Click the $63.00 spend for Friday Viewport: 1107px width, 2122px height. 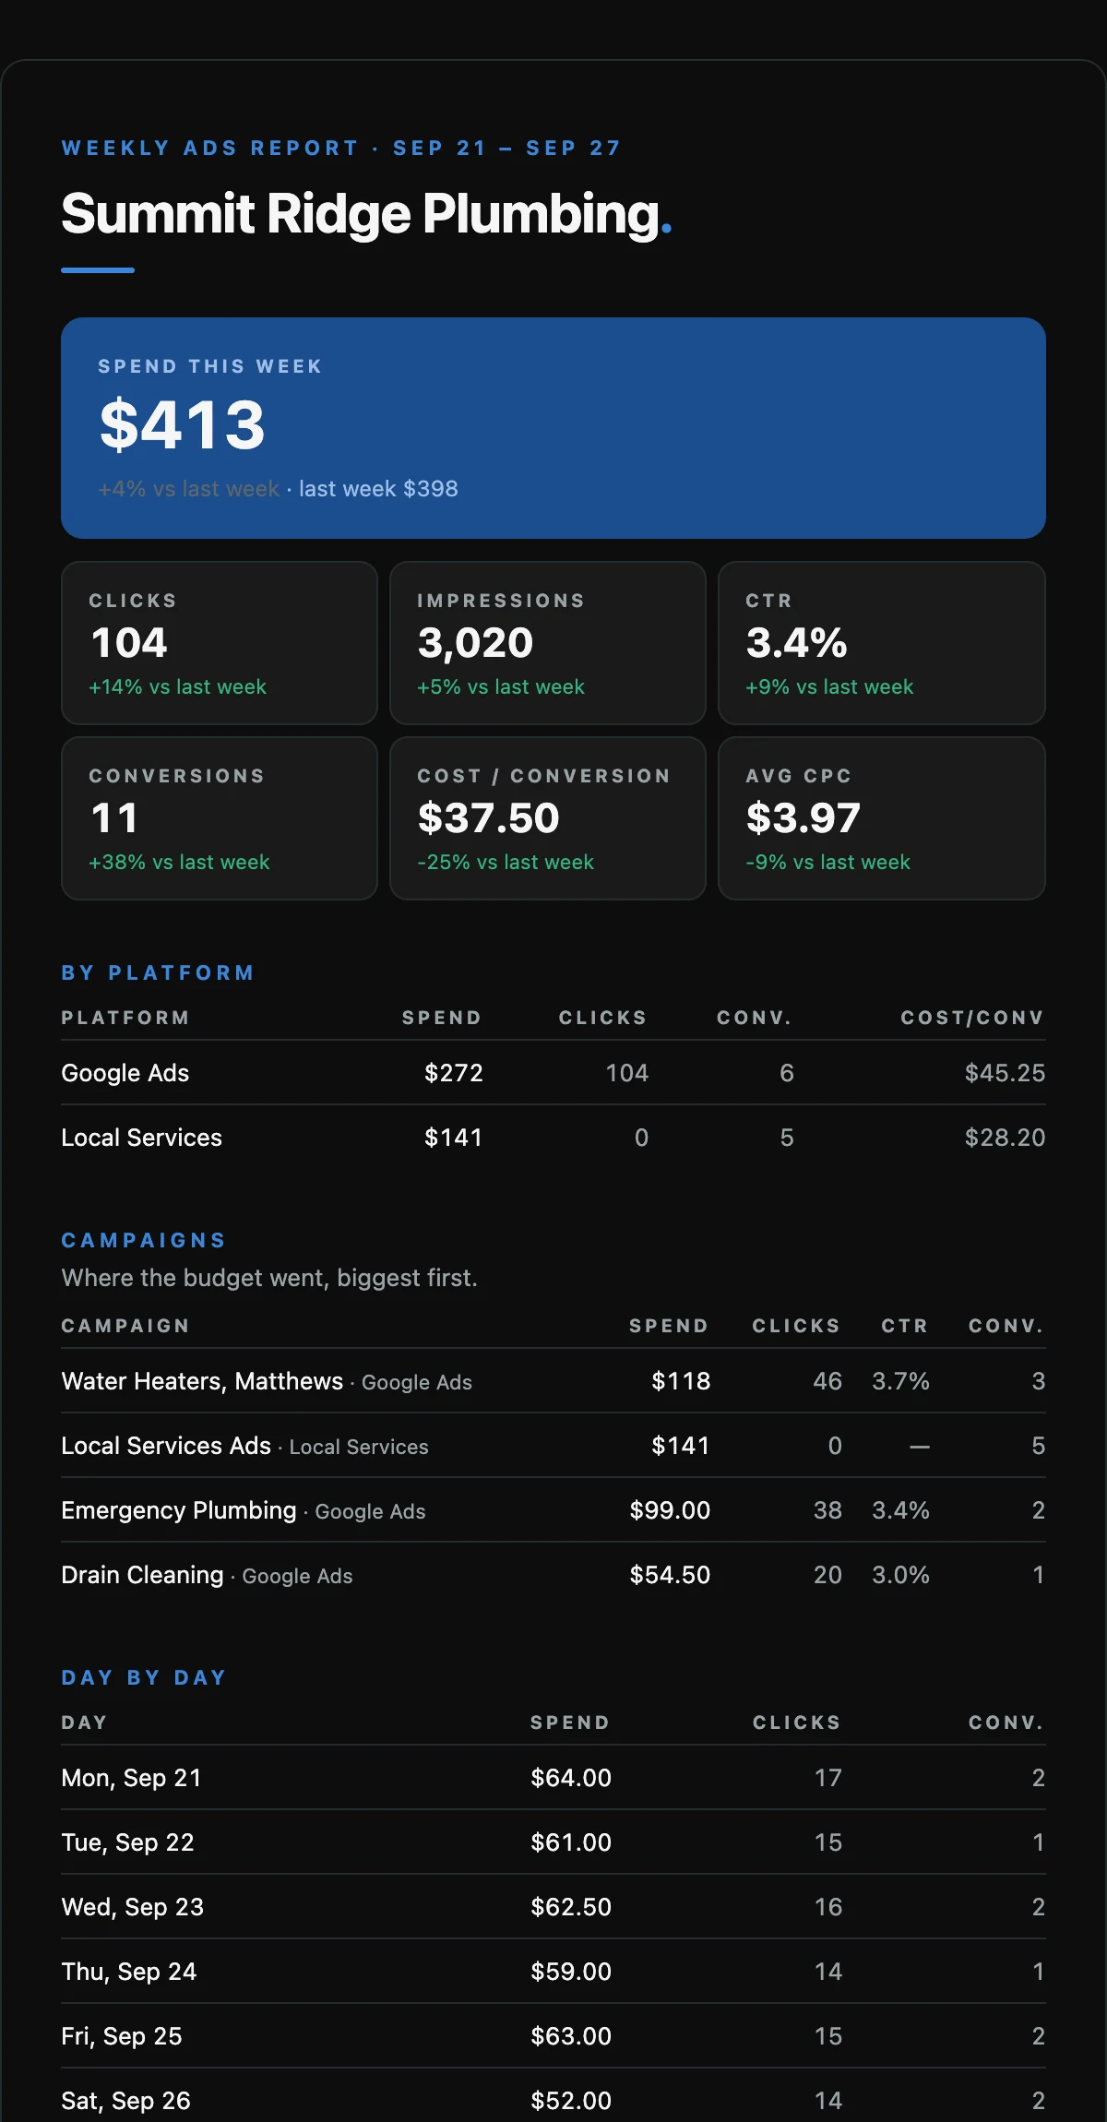click(x=571, y=2036)
